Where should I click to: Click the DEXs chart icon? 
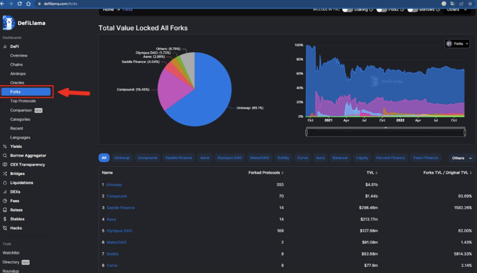click(5, 192)
